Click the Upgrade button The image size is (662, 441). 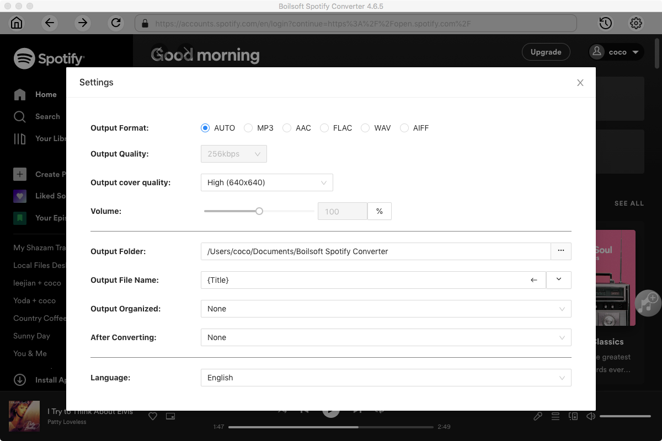pyautogui.click(x=546, y=52)
